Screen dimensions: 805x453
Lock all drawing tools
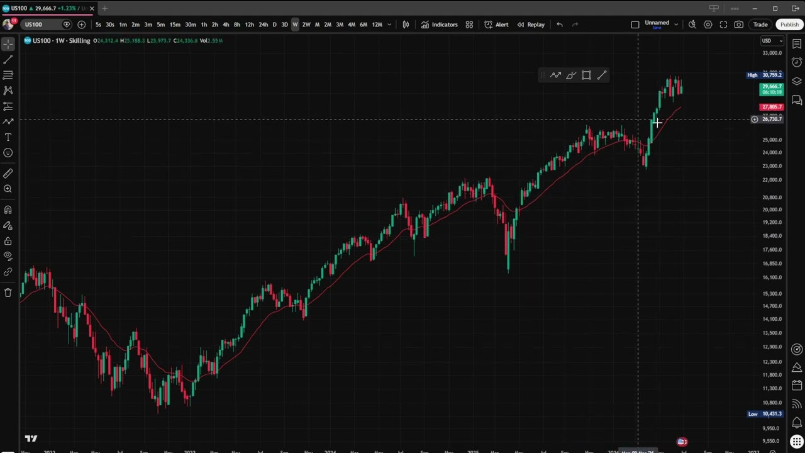point(8,241)
